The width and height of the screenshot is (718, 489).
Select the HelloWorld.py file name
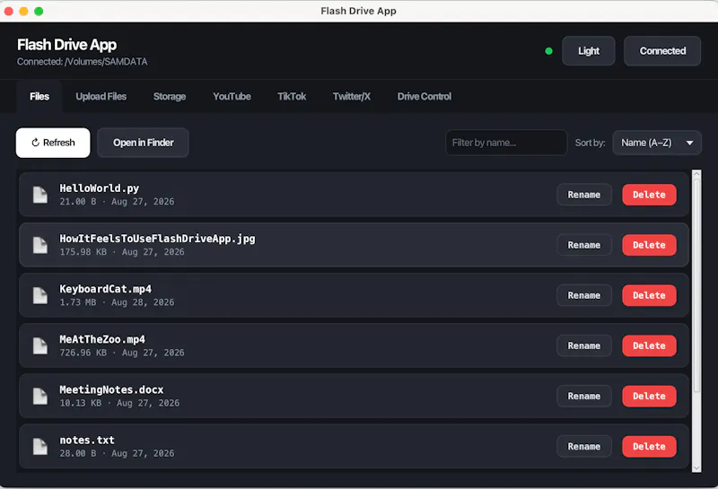[x=100, y=188]
